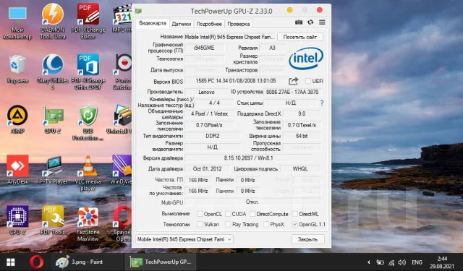Take a GPU-Z screenshot with camera icon
The height and width of the screenshot is (271, 463).
[x=299, y=22]
